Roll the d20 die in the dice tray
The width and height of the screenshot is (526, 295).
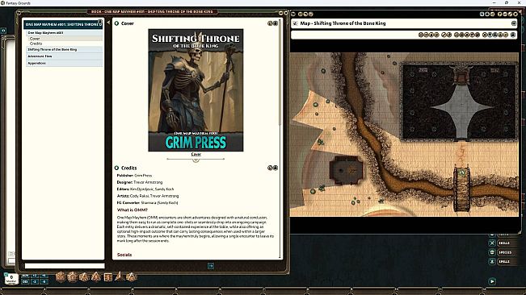(x=61, y=277)
